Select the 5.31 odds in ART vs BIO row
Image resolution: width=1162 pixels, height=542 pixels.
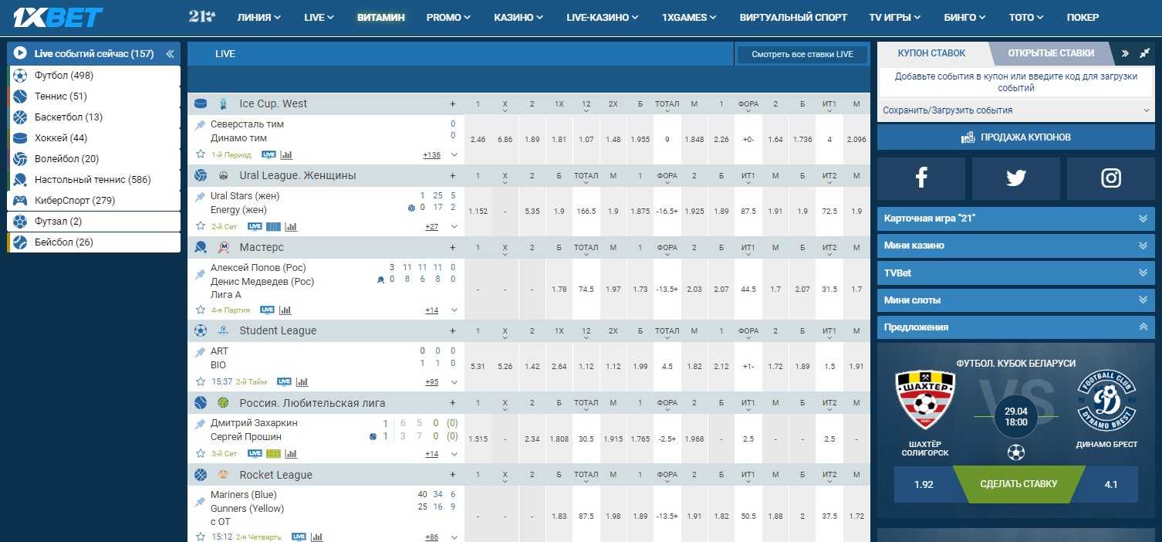coord(478,367)
